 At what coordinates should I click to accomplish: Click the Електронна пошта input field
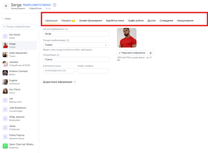pos(59,71)
